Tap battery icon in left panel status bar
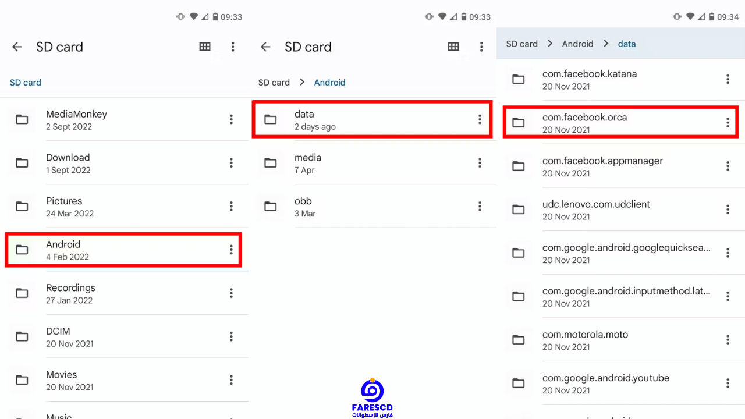The height and width of the screenshot is (419, 745). point(215,17)
